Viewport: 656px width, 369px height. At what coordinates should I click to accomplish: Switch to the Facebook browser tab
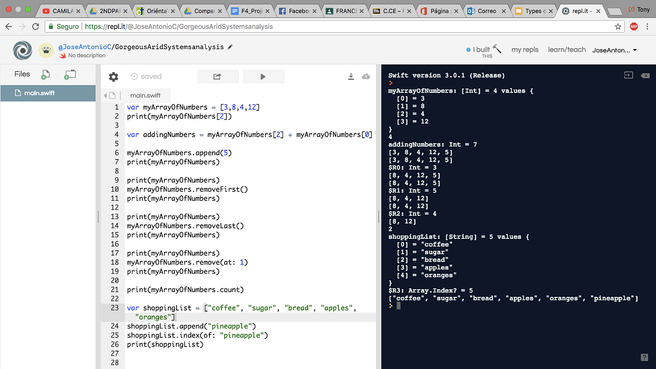coord(298,10)
